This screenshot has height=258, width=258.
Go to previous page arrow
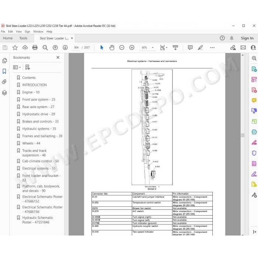click(x=55, y=48)
